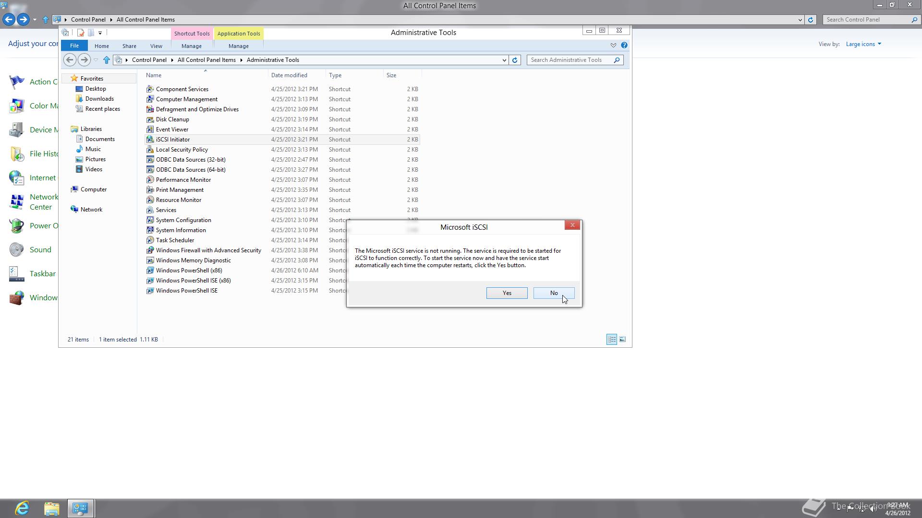Select Desktop under Favorites

pos(96,89)
